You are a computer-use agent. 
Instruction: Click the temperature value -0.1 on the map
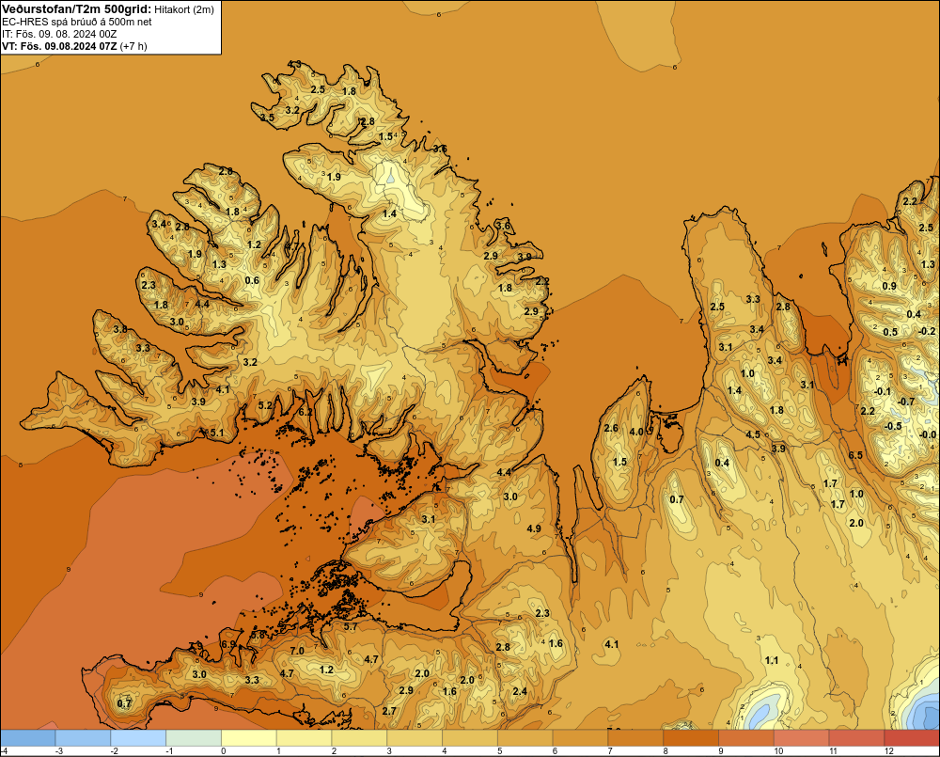(x=882, y=391)
